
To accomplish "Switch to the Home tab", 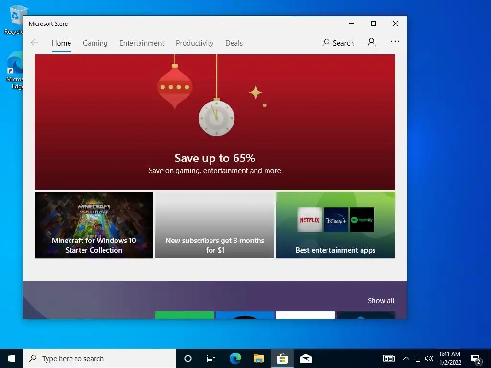I will [61, 43].
